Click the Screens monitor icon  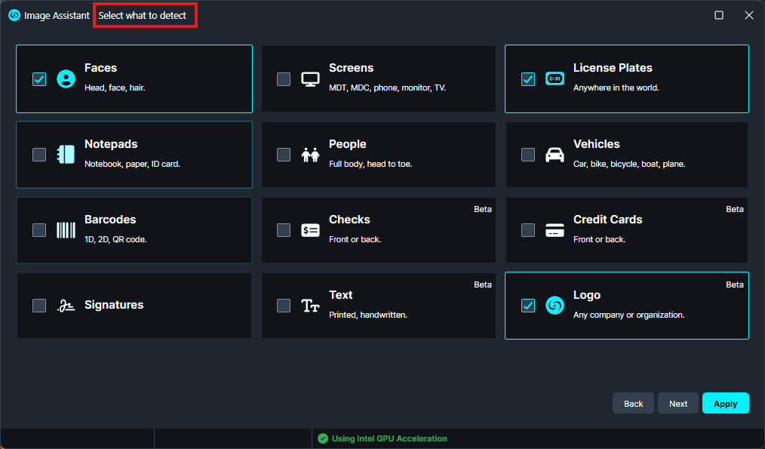click(310, 78)
